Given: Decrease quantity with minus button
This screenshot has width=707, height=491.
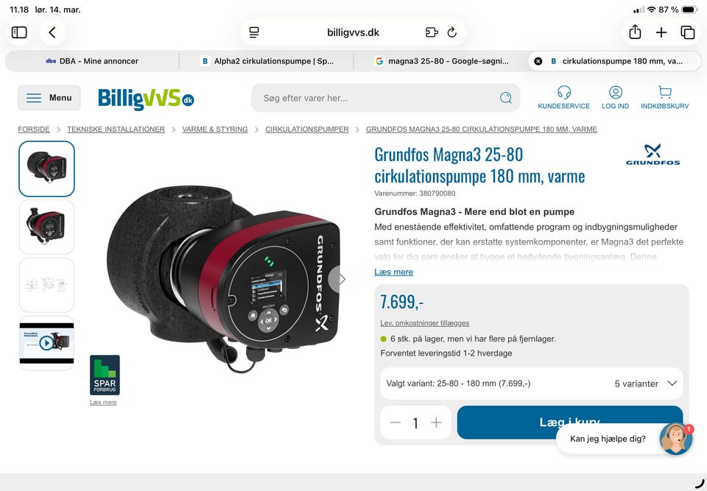Looking at the screenshot, I should pos(395,423).
